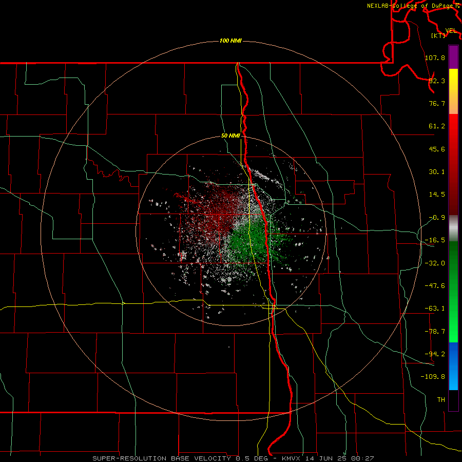The image size is (462, 462).
Task: Click the Super-Resolution Base Velocity caption
Action: pyautogui.click(x=233, y=458)
